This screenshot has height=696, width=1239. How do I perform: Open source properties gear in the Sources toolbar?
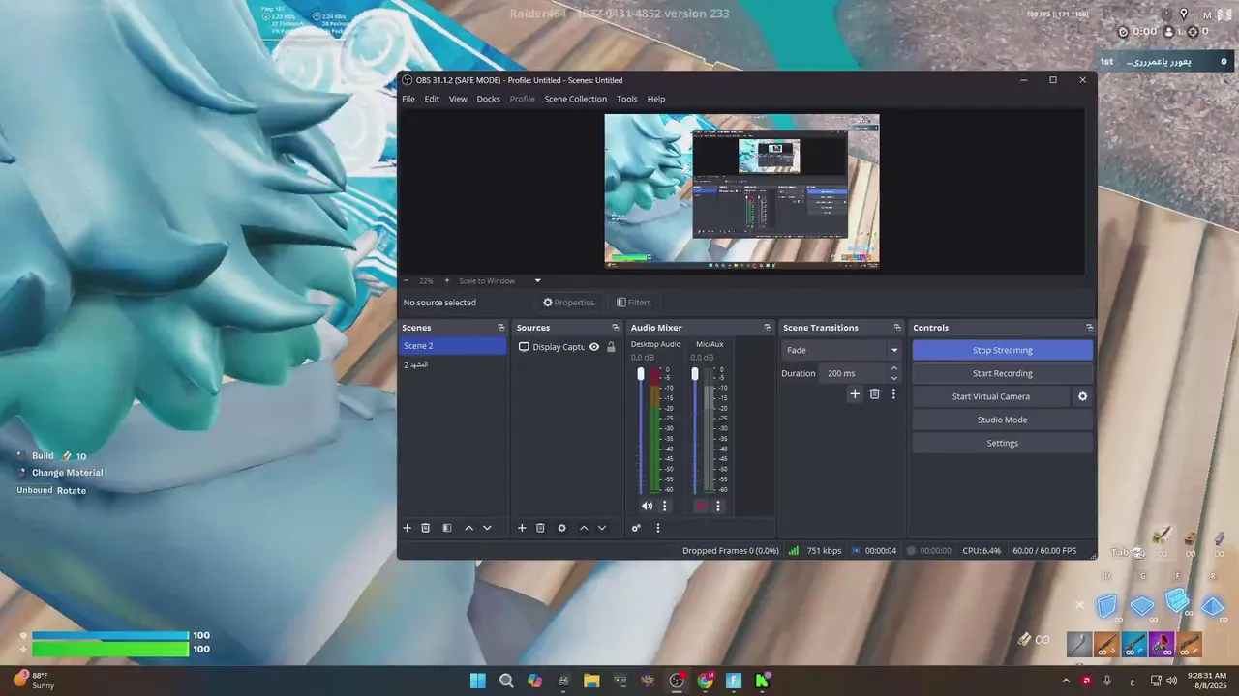(561, 528)
